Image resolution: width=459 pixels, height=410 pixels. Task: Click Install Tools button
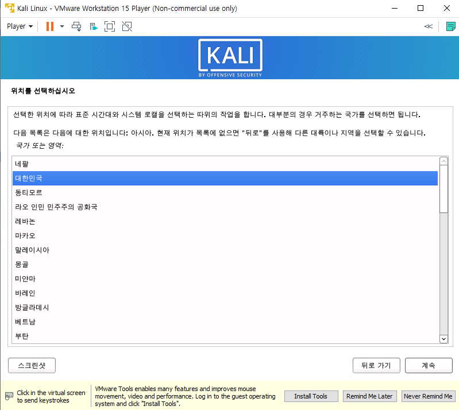(311, 396)
